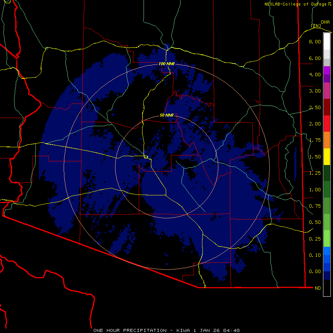Screen dimensions: 333x333
Task: Click the 0.10 legend value
Action: coord(315,255)
